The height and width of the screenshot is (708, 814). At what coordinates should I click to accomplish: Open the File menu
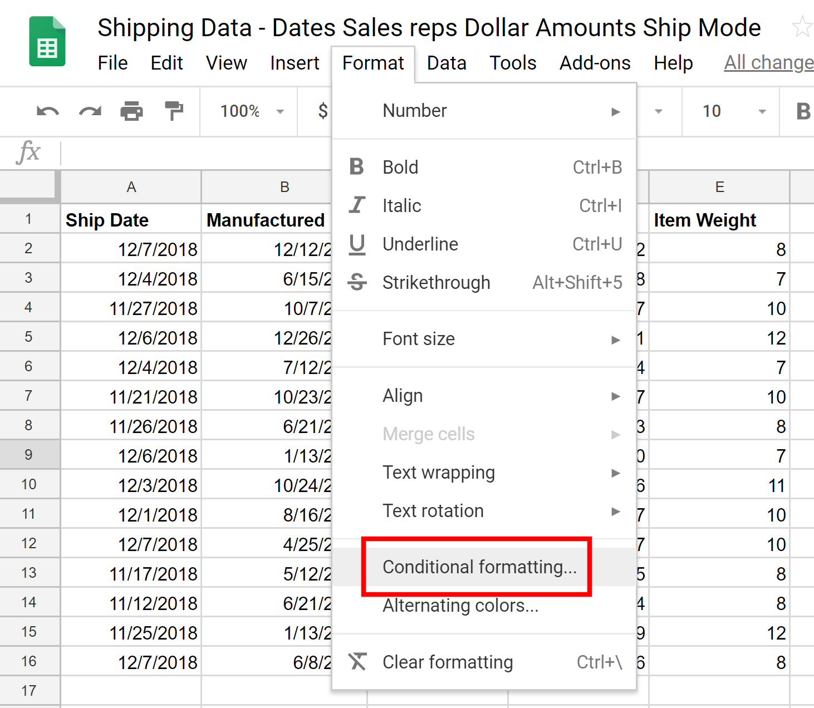[x=112, y=63]
